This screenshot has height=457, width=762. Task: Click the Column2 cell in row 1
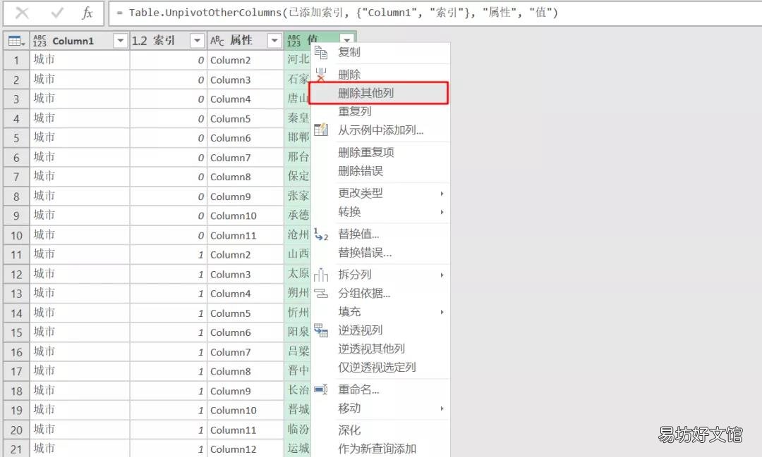click(246, 60)
